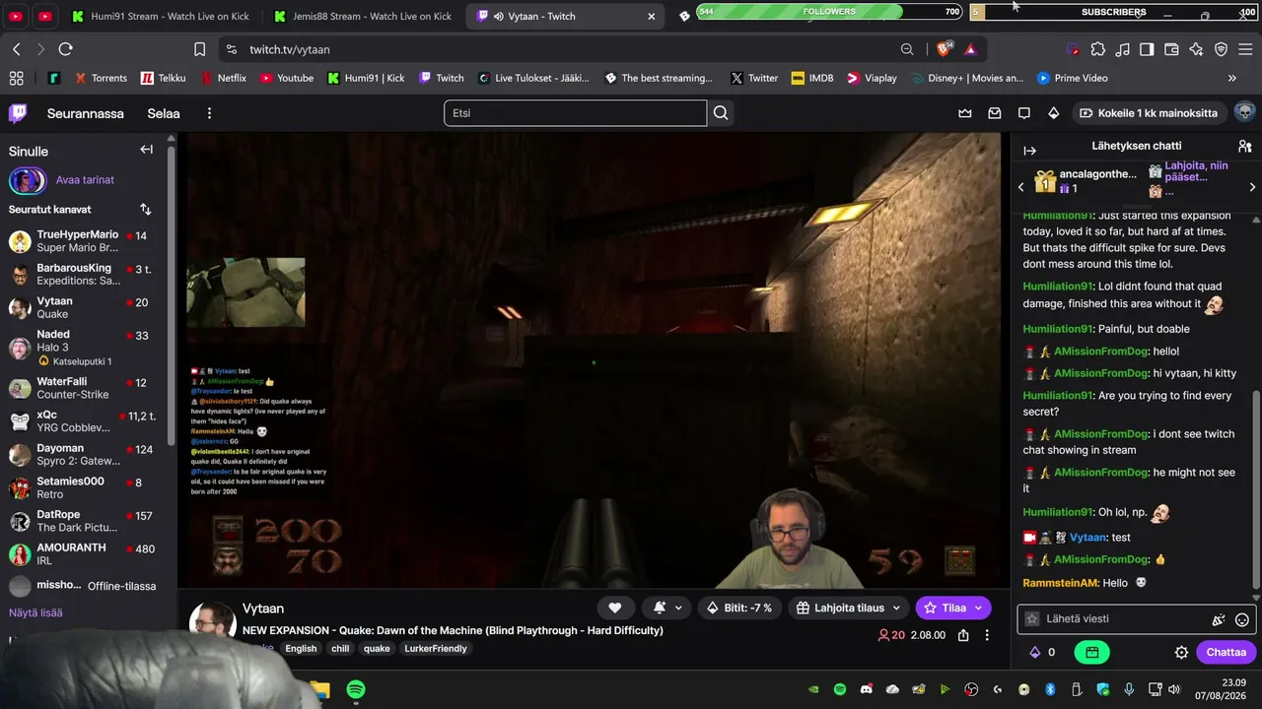Open the whispers speech-bubble icon

pyautogui.click(x=1024, y=113)
